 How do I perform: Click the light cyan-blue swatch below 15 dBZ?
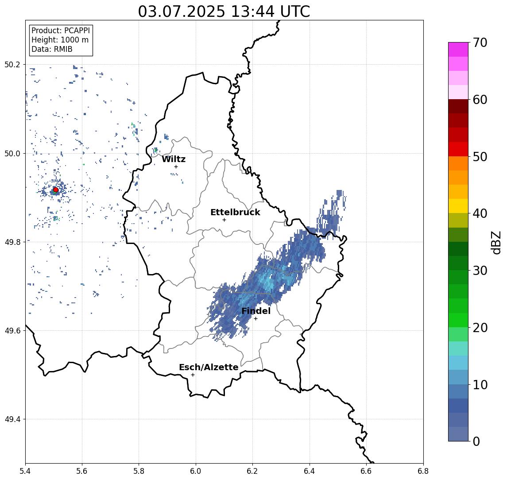458,363
